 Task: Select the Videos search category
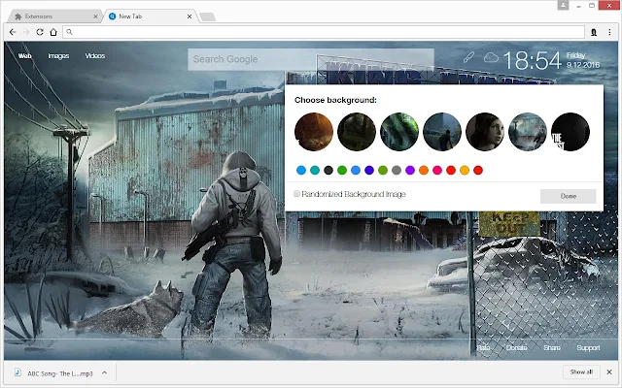(95, 56)
